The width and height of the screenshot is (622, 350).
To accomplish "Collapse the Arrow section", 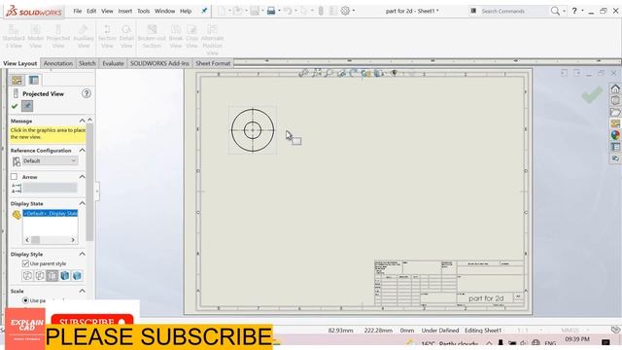I will [82, 177].
